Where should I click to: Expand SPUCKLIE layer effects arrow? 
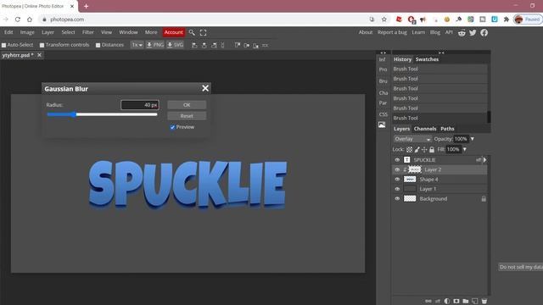pyautogui.click(x=484, y=160)
